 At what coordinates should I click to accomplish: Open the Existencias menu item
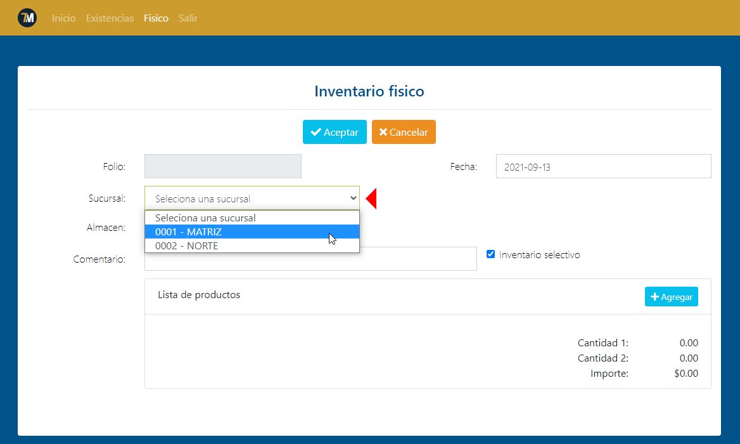[110, 18]
